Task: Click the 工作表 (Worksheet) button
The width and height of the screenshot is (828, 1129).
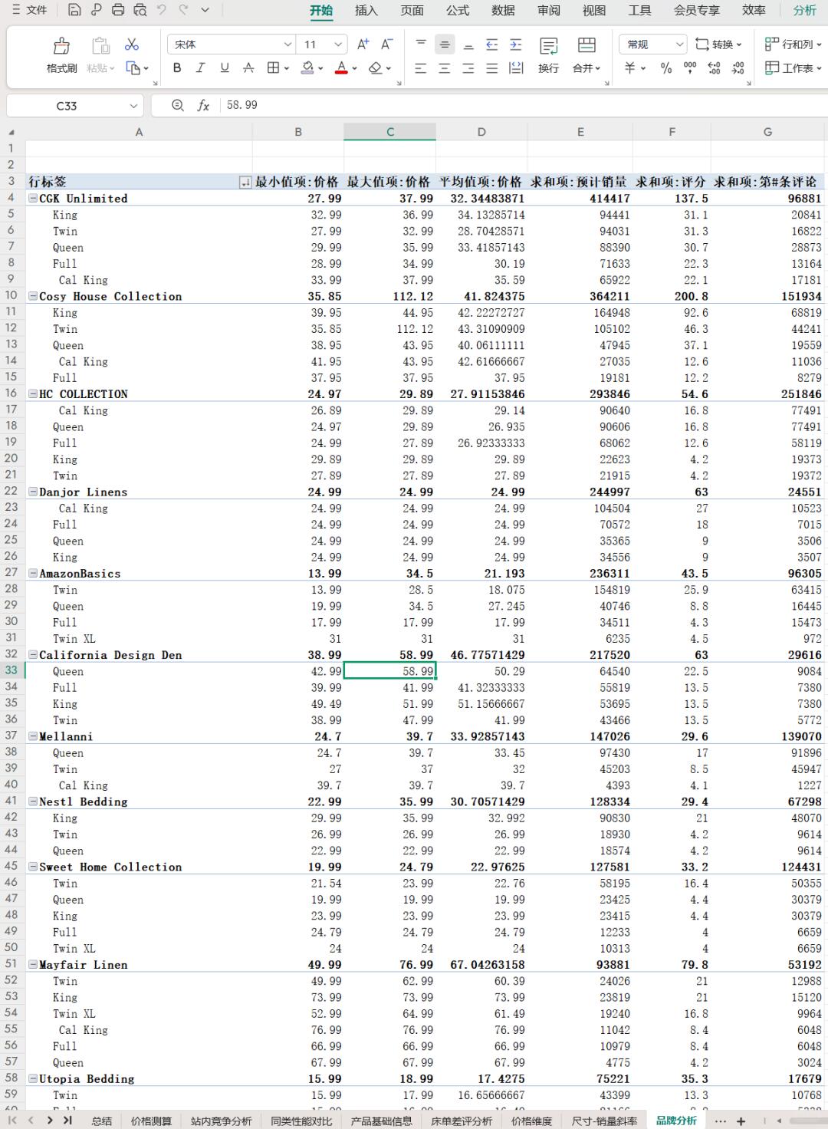Action: click(x=793, y=68)
